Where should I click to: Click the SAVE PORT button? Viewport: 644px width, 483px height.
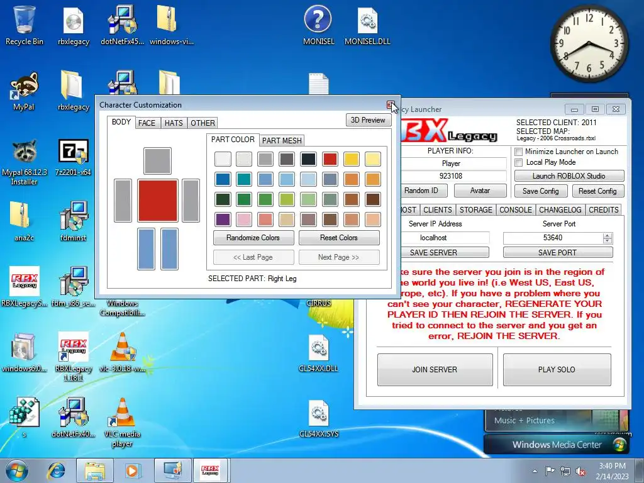click(557, 252)
